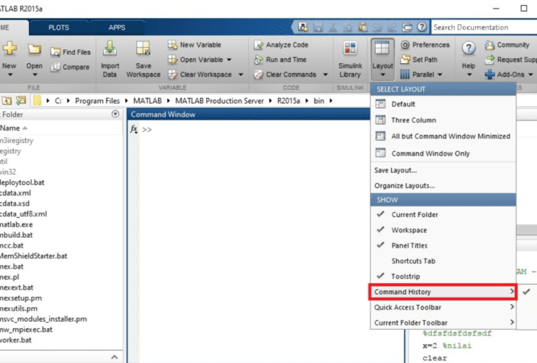
Task: Click Program Files in the address path
Action: [97, 101]
